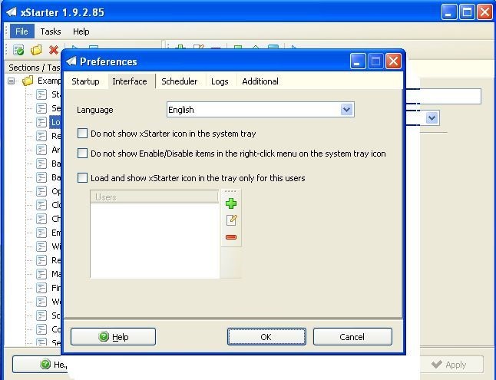Click the text field in the main window right pane
The height and width of the screenshot is (380, 496).
tap(443, 97)
